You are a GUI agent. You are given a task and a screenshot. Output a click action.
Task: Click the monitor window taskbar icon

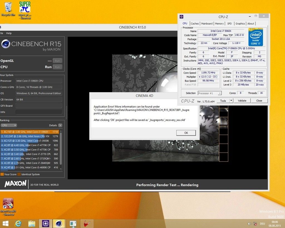click(x=73, y=224)
